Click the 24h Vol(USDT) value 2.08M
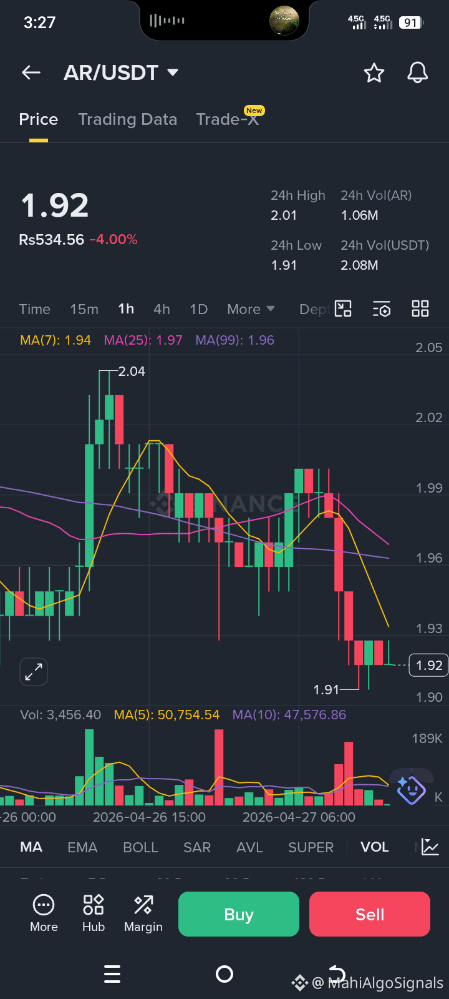Screen dimensions: 449x999 [x=359, y=265]
